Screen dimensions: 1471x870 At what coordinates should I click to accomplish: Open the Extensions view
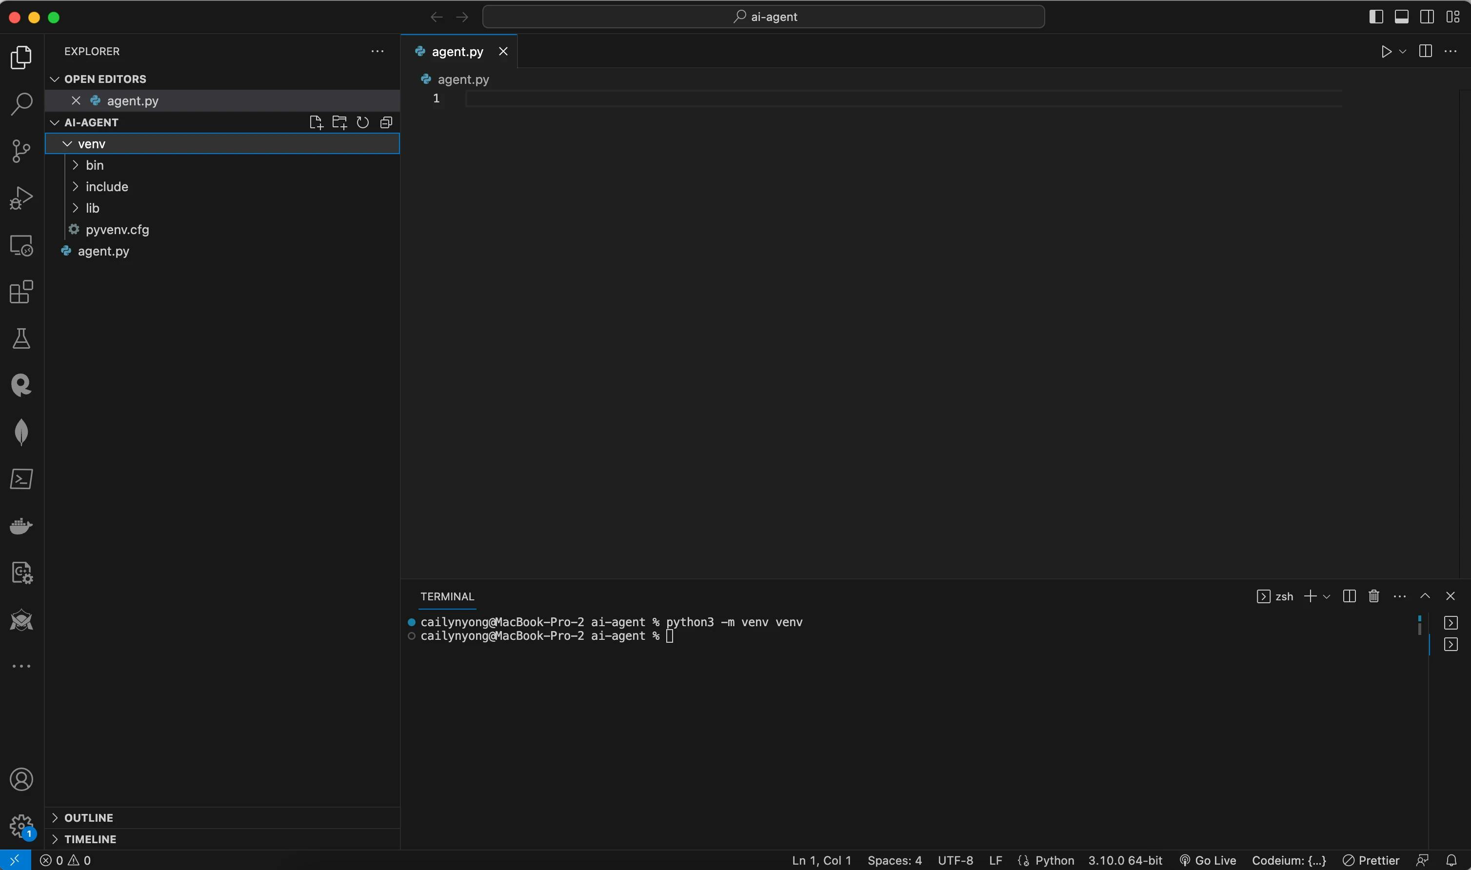[x=21, y=292]
